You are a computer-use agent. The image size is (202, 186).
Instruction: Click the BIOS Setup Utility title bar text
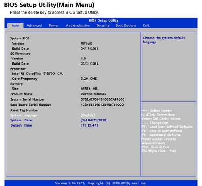coord(104,20)
